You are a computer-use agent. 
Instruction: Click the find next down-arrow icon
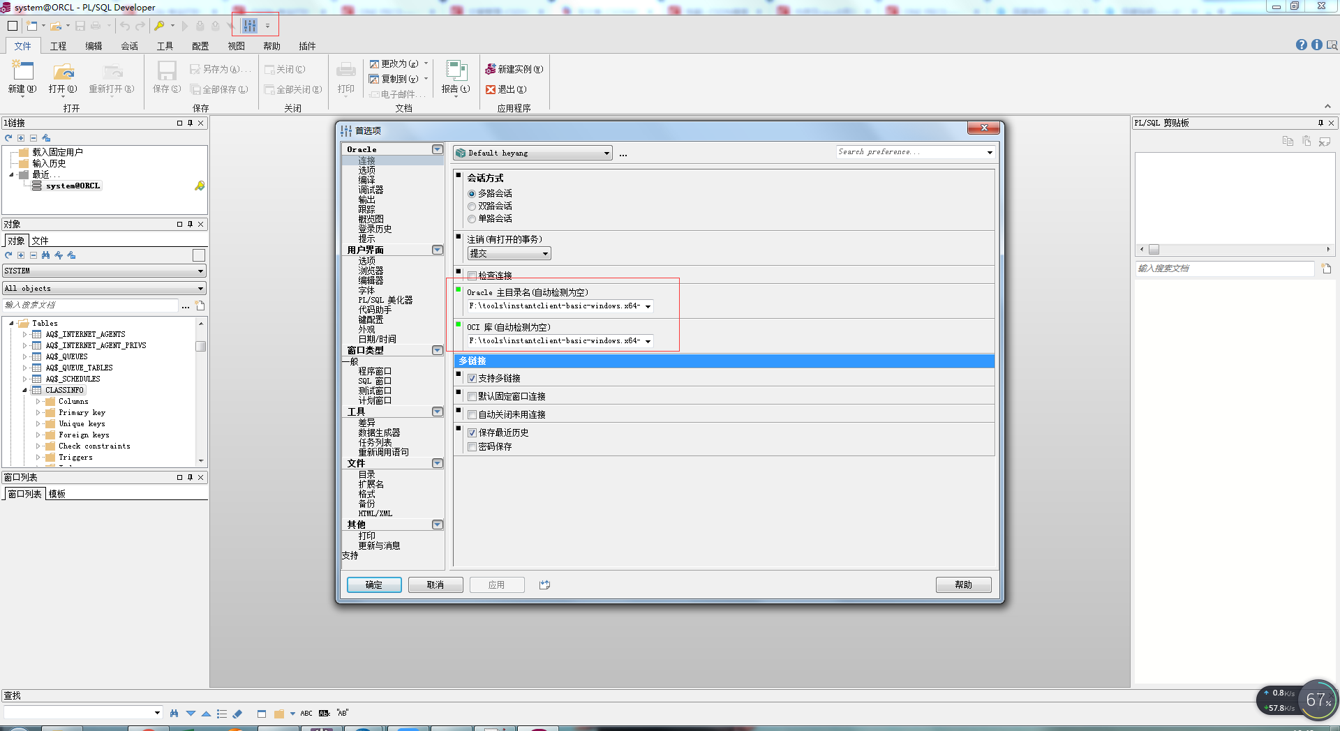[x=191, y=714]
